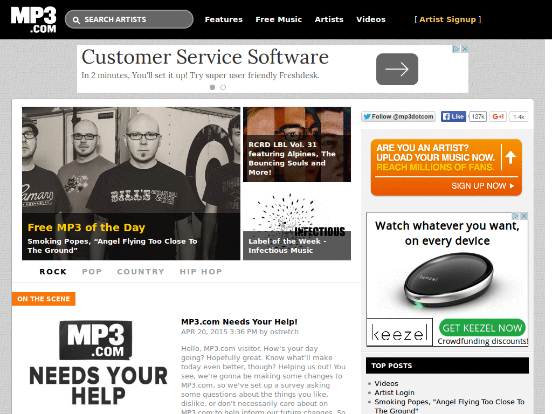This screenshot has width=552, height=414.
Task: Select the HIP HOP genre tab
Action: click(x=201, y=272)
